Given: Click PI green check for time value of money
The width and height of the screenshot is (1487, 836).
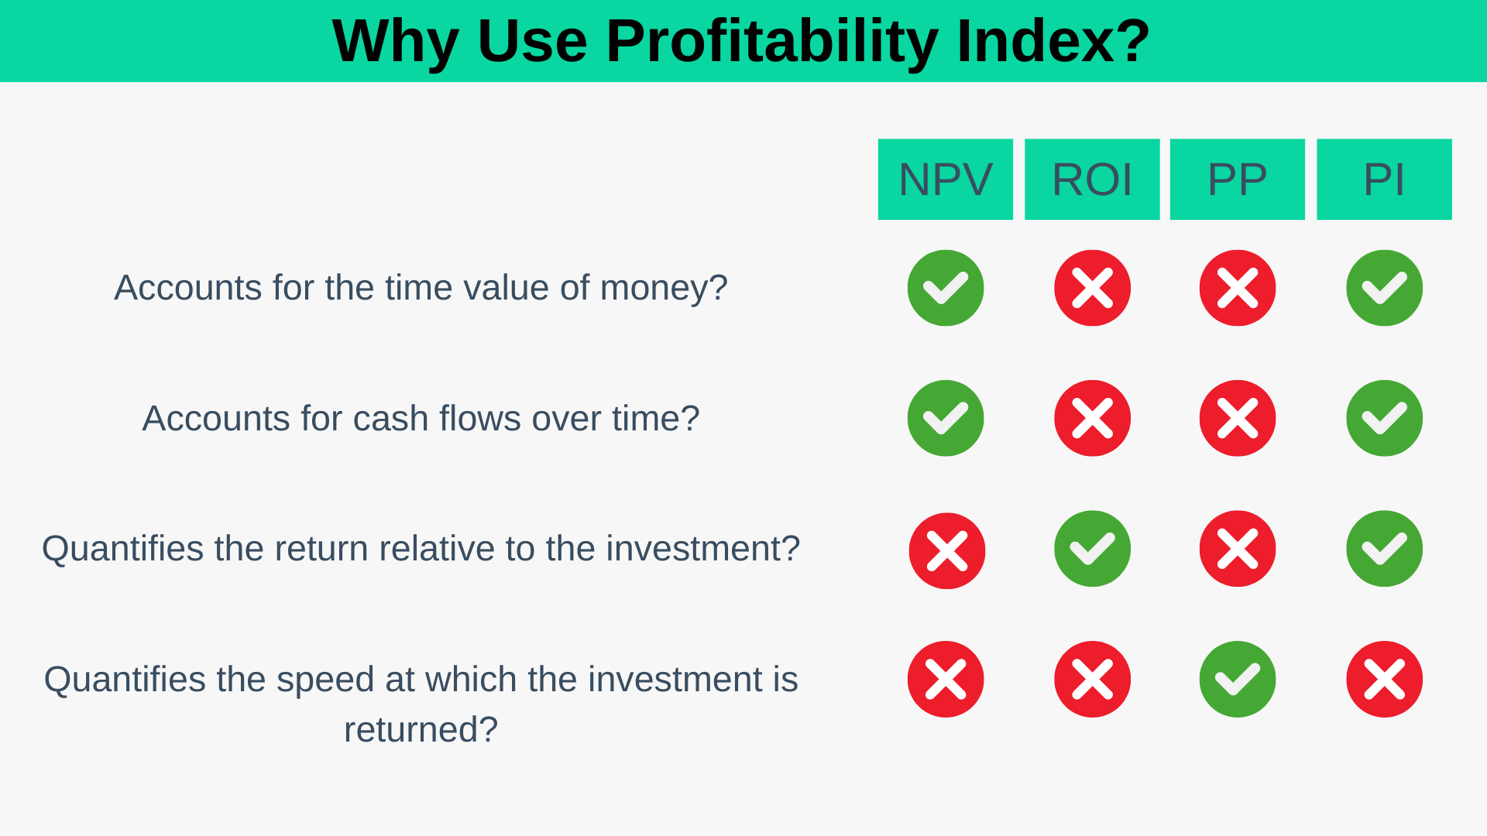Looking at the screenshot, I should point(1384,288).
